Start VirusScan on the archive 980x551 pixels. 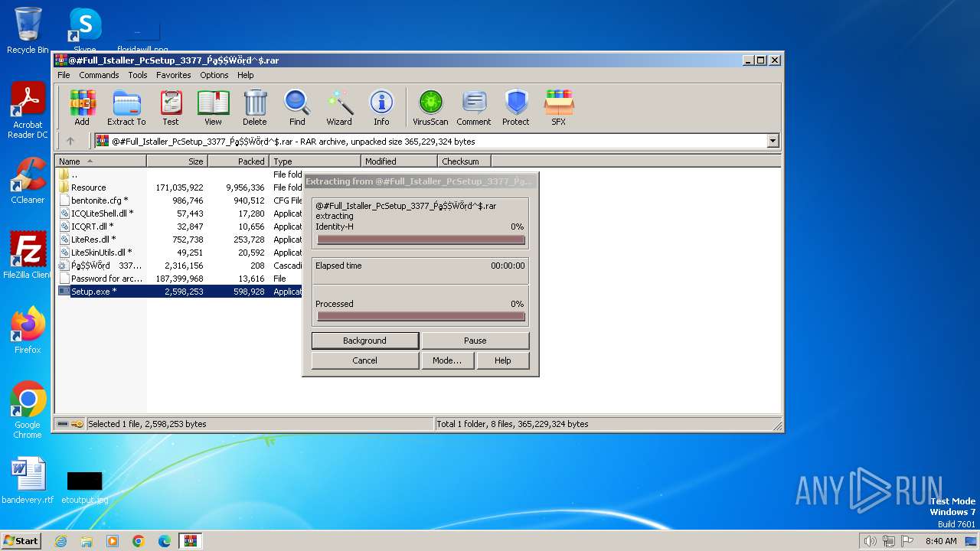click(430, 107)
